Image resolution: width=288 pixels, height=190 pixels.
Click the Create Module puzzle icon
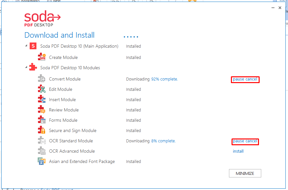(42, 57)
